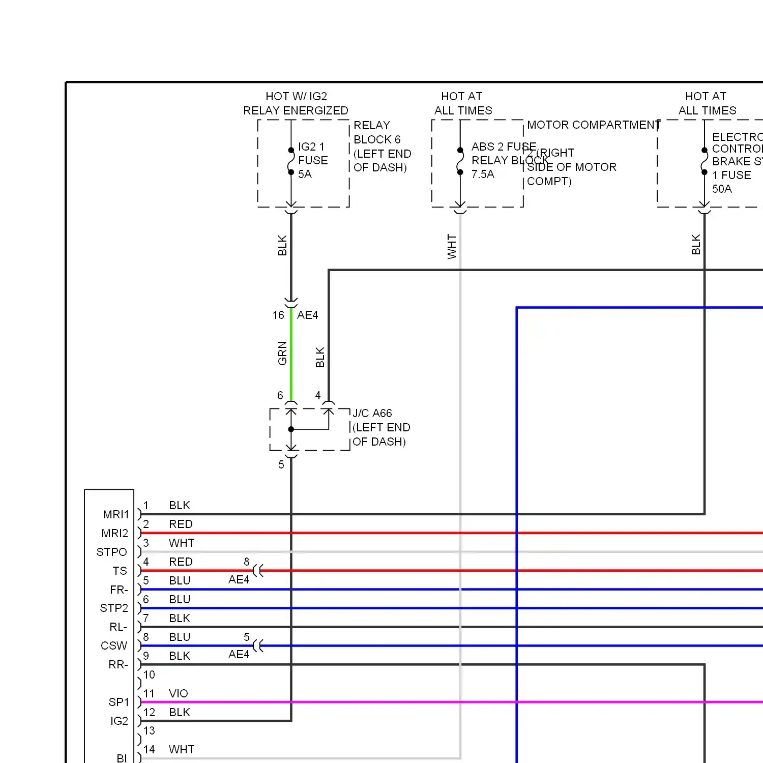Screen dimensions: 763x763
Task: Click 'BLK' wire label on pin 1
Action: (x=180, y=506)
